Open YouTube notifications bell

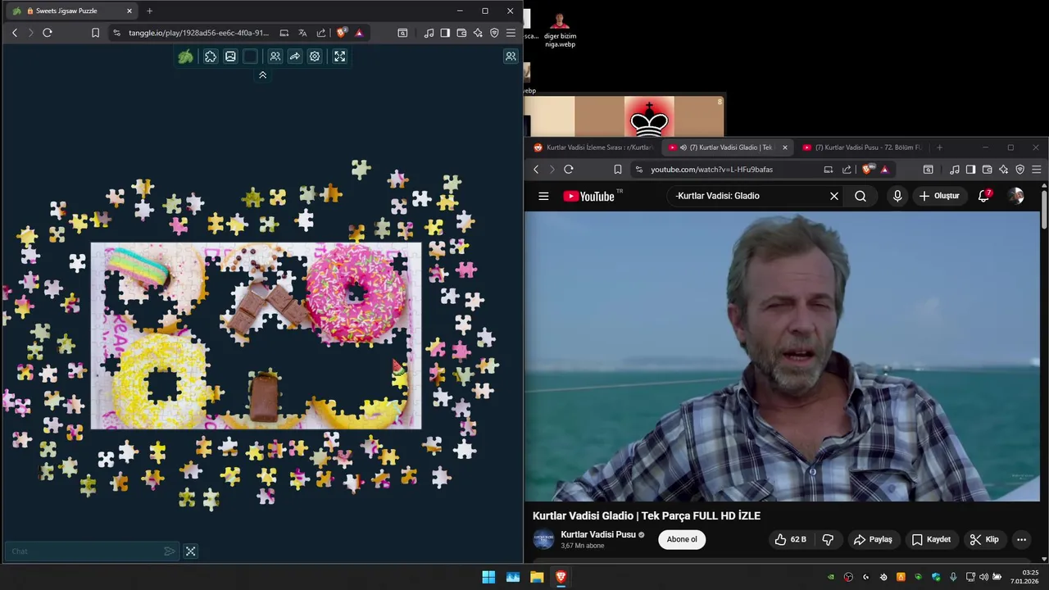984,196
